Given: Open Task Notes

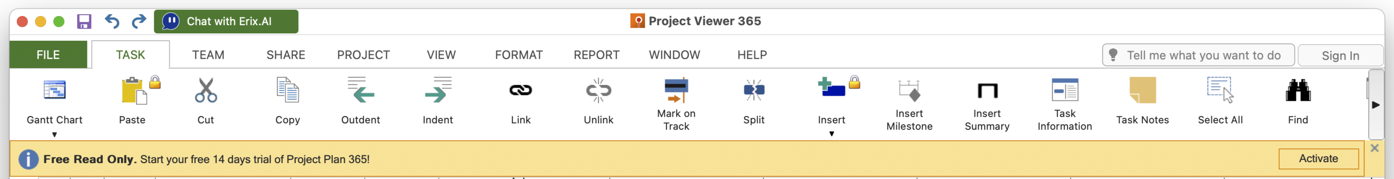Looking at the screenshot, I should 1143,90.
